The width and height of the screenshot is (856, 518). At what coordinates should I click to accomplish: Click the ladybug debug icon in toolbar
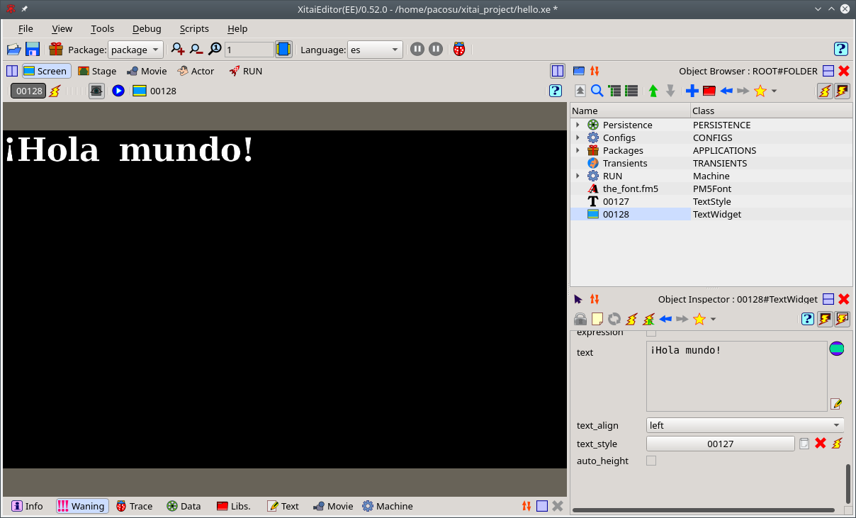(460, 50)
